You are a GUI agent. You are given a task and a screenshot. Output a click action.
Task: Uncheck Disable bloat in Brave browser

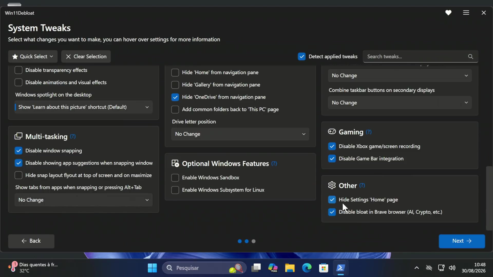click(x=332, y=212)
